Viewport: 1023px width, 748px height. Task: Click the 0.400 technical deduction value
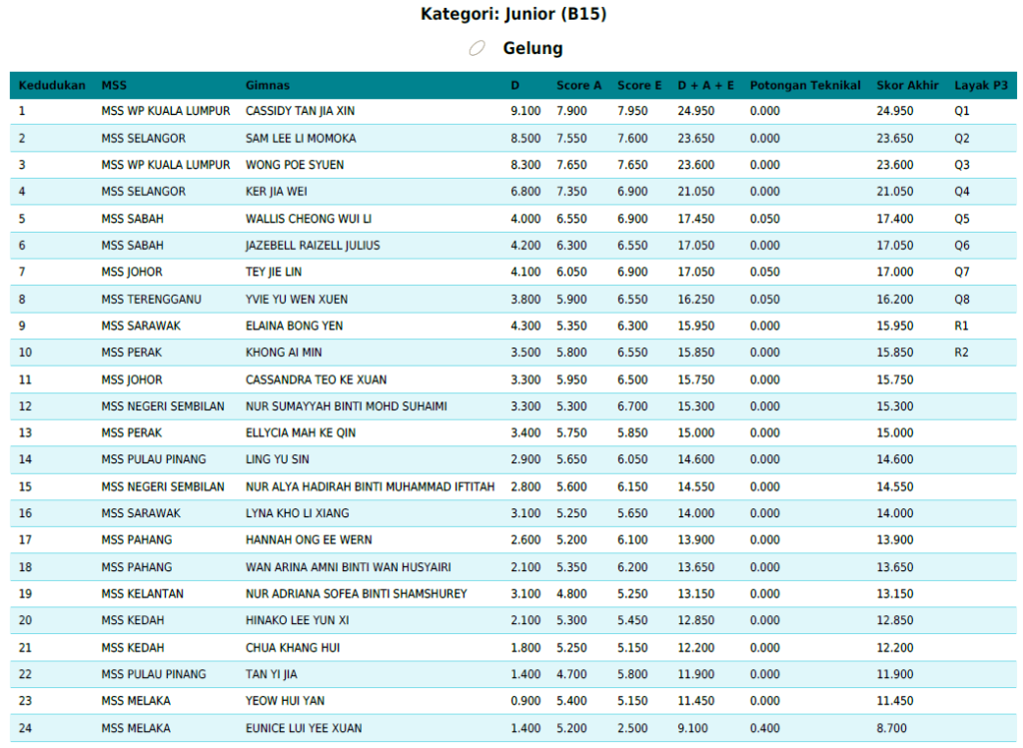point(764,728)
